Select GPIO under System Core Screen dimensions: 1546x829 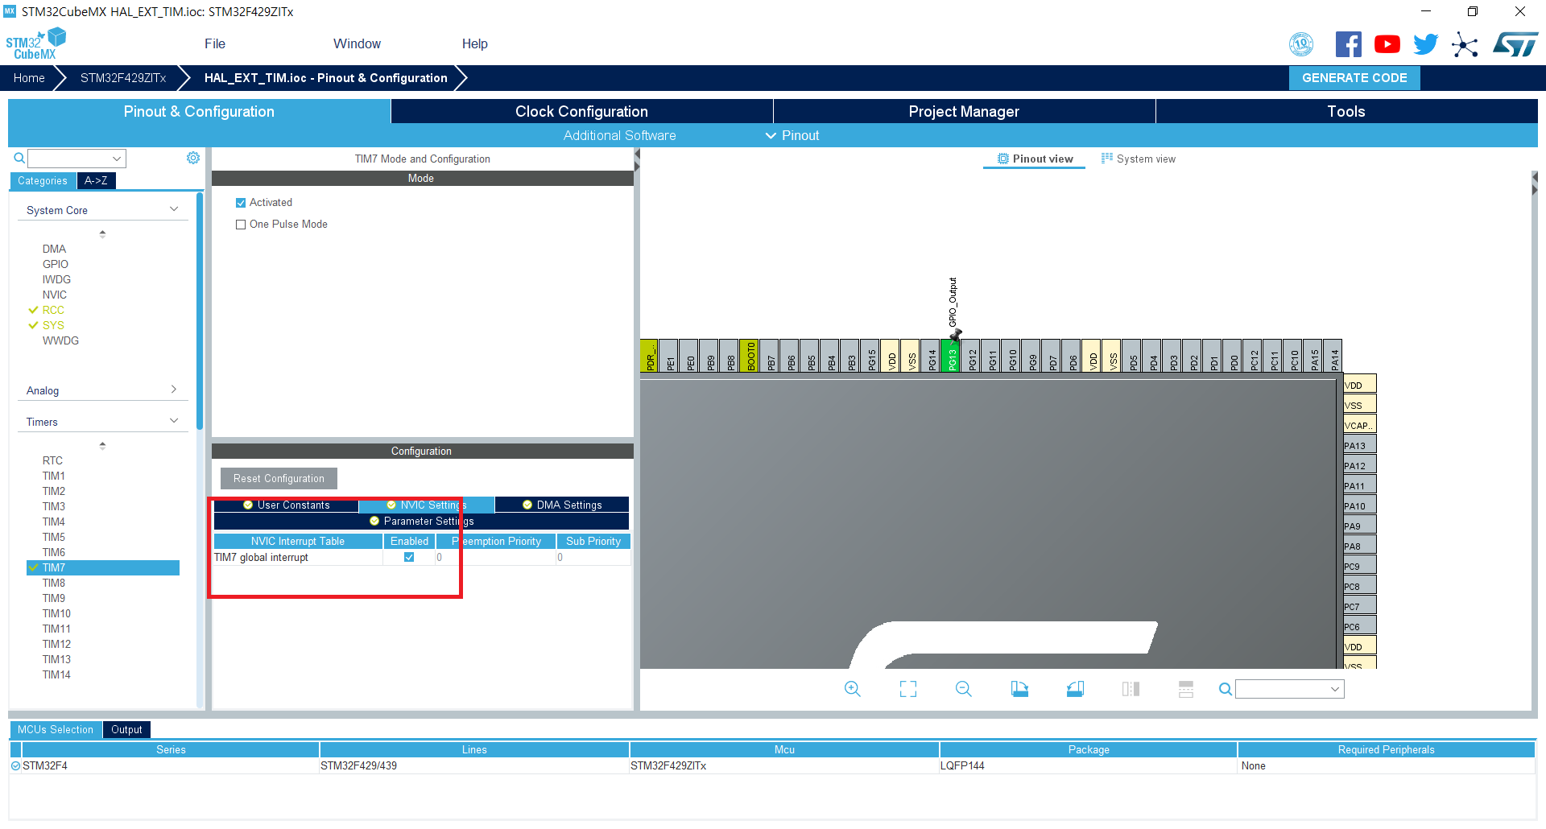(x=56, y=264)
